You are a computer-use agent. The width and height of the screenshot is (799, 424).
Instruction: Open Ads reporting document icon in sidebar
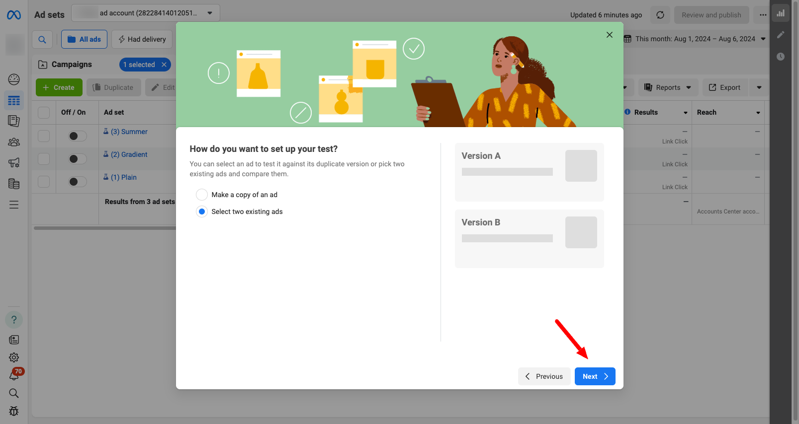click(14, 121)
